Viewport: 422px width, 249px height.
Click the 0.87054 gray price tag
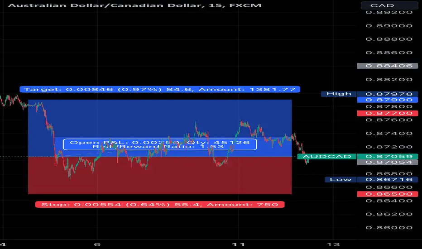388,163
